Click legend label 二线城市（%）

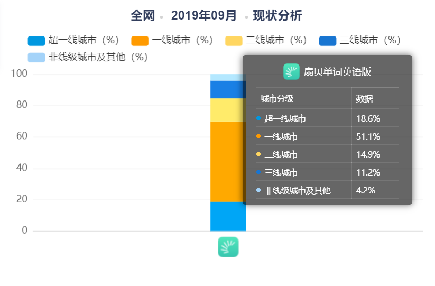pyautogui.click(x=276, y=40)
